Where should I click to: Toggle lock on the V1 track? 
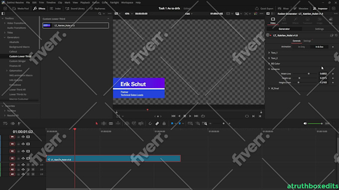[18, 158]
